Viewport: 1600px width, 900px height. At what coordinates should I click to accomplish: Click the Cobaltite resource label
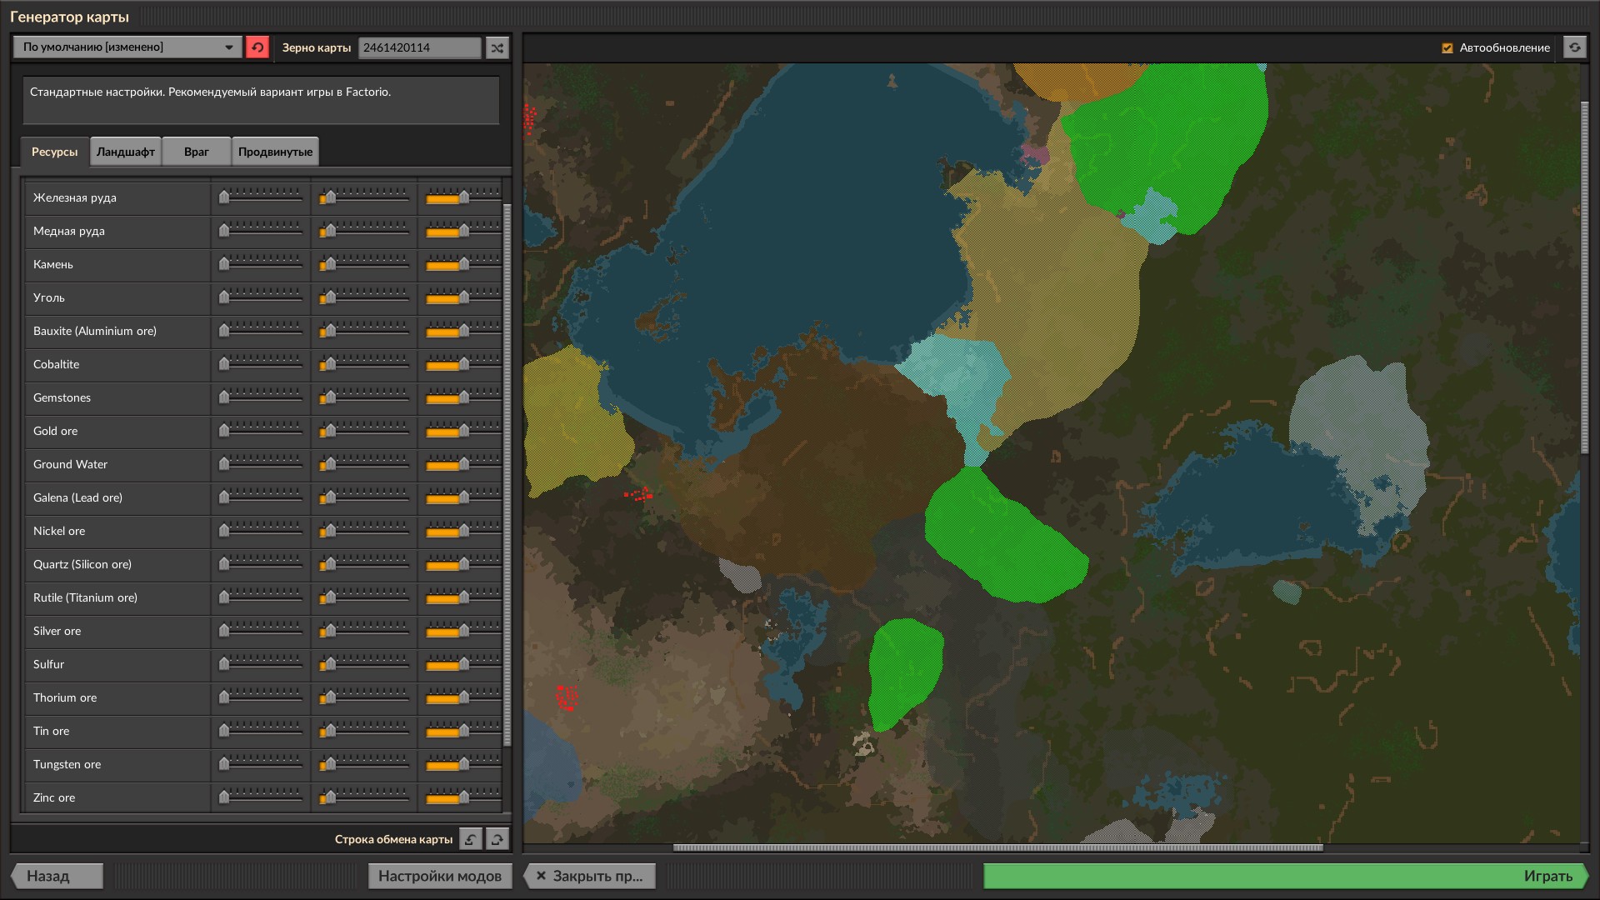coord(57,364)
